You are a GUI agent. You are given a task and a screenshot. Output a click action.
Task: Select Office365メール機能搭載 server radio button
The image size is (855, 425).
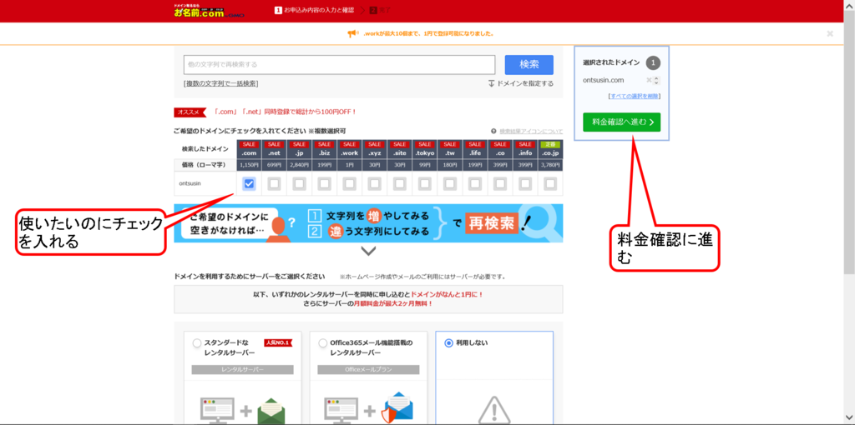pos(323,343)
